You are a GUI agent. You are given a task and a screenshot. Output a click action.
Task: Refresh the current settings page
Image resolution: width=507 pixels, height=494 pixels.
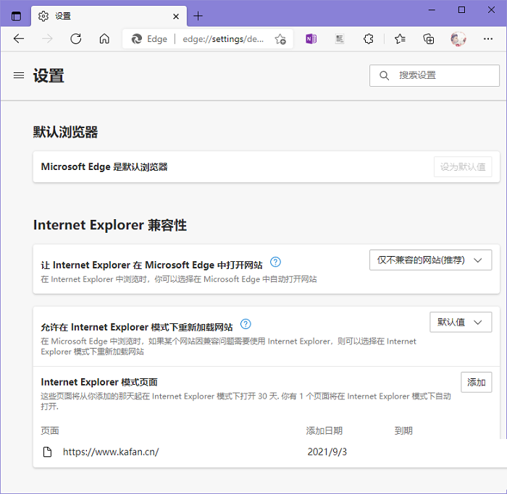coord(76,39)
